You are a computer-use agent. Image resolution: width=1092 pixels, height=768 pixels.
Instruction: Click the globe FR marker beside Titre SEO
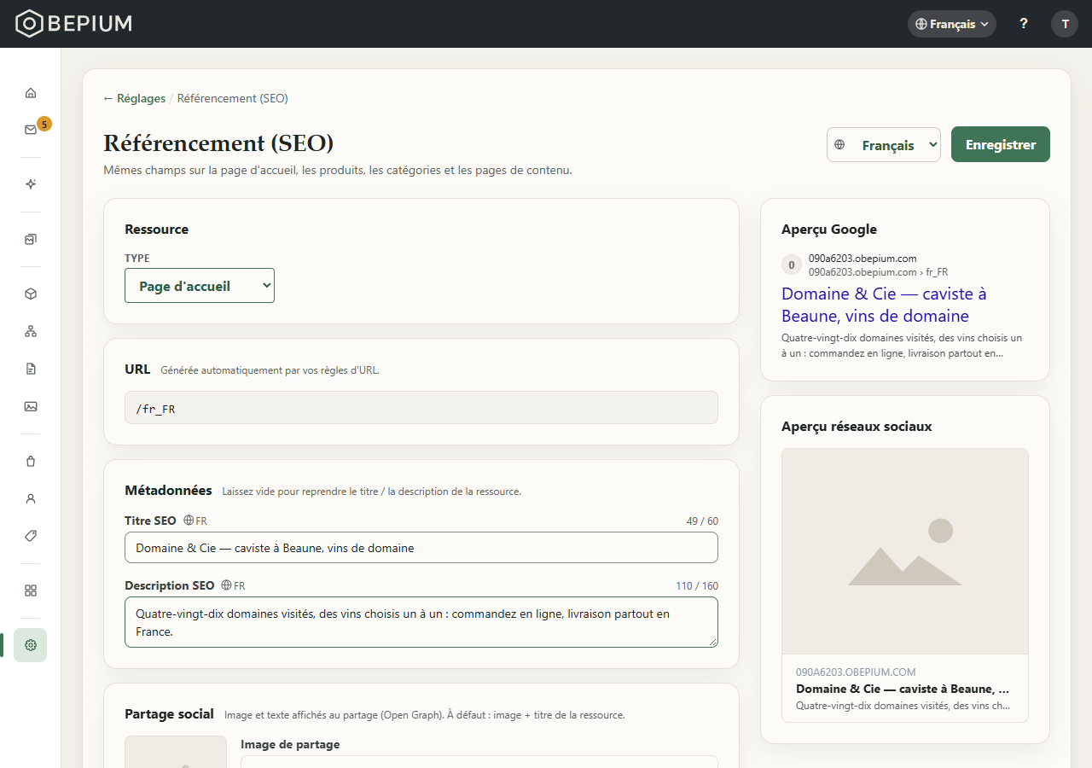click(x=195, y=521)
